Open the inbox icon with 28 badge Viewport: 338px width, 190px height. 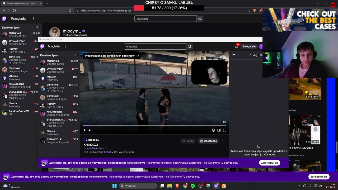(236, 46)
